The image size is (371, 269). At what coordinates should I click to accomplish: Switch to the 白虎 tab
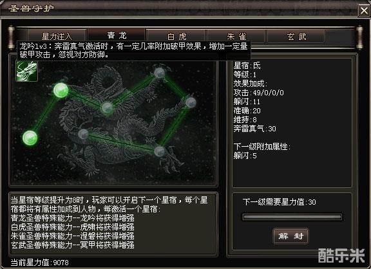click(x=176, y=36)
